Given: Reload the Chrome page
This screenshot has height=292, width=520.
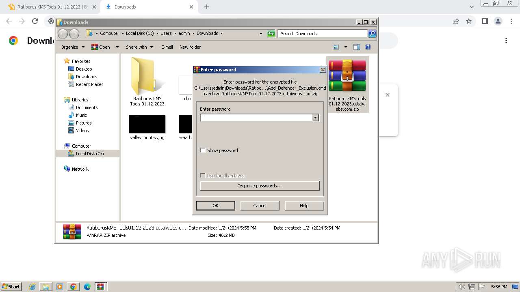Looking at the screenshot, I should (35, 21).
